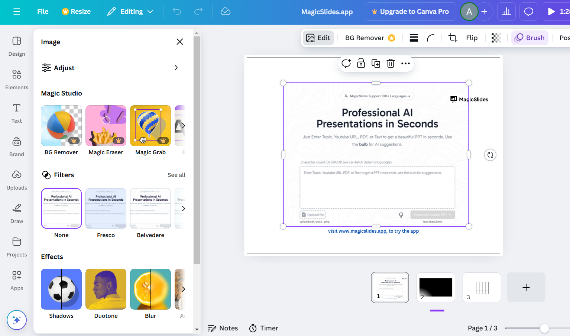Open the File menu
This screenshot has width=570, height=336.
[43, 12]
